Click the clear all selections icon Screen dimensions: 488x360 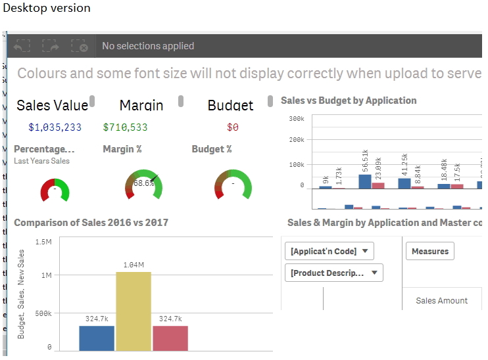tap(80, 46)
